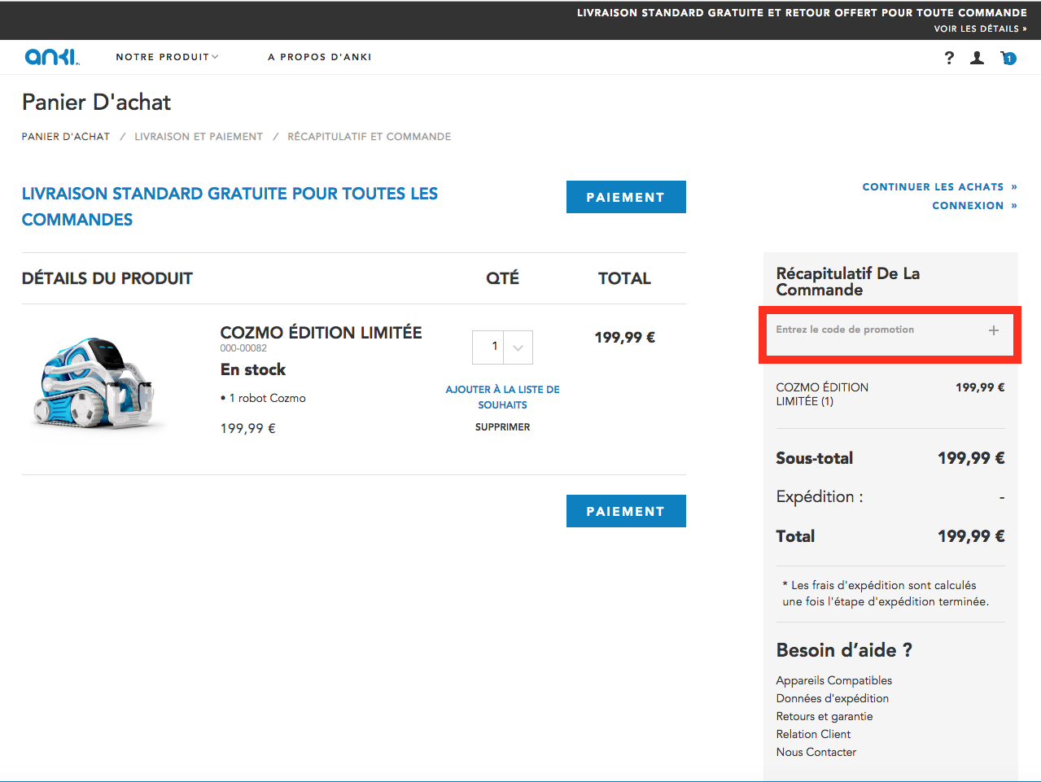Open the user account icon

pos(978,58)
